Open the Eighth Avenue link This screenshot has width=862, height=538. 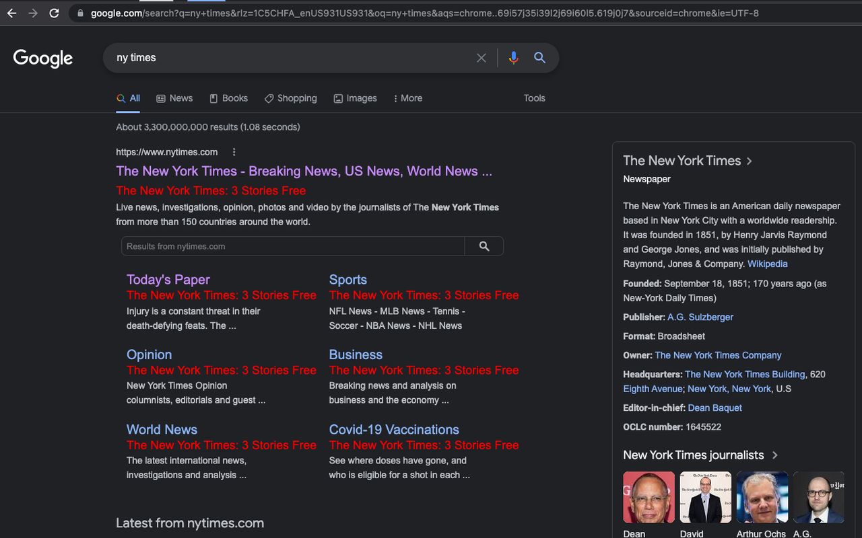coord(653,389)
